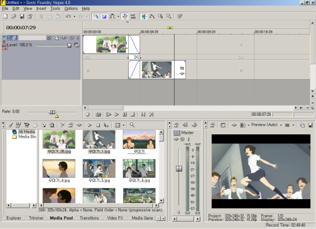The height and width of the screenshot is (229, 316).
Task: Open the Track FX icon on track
Action: pyautogui.click(x=64, y=38)
